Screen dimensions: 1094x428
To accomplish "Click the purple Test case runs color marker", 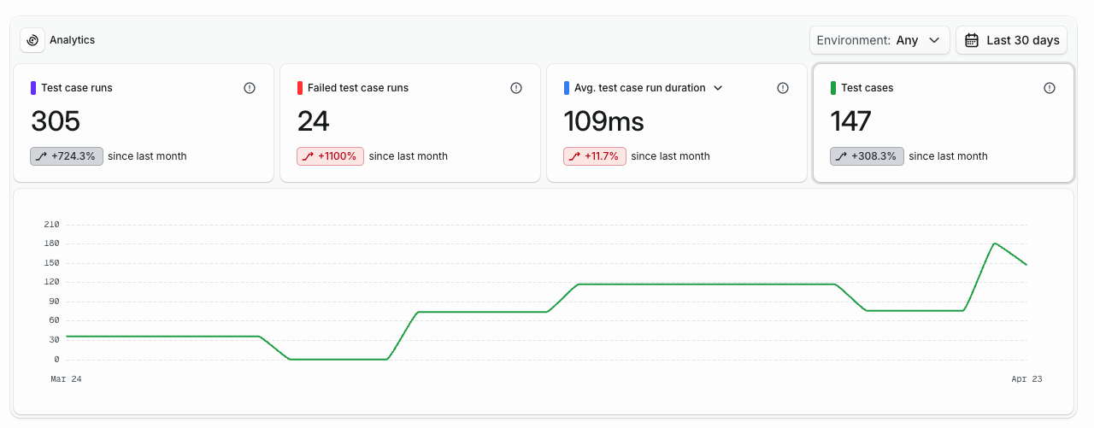I will click(x=33, y=88).
